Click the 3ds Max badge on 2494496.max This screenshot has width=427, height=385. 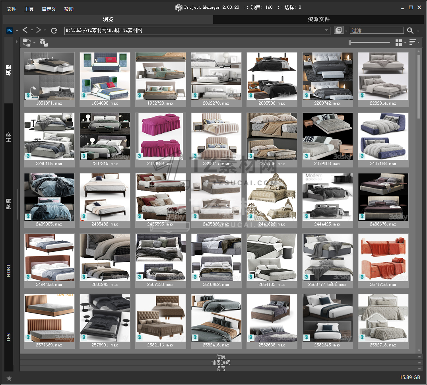click(x=28, y=277)
